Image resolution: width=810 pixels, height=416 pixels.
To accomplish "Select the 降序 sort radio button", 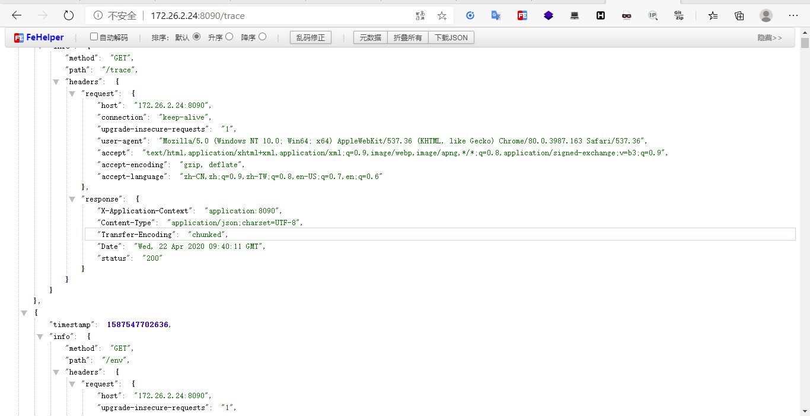I will [263, 37].
